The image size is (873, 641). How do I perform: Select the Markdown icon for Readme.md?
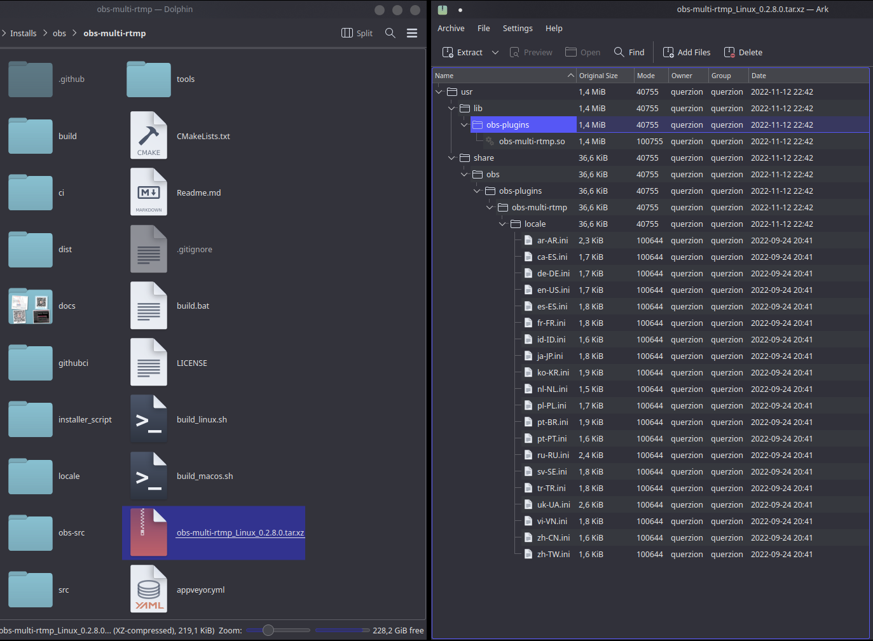(x=149, y=192)
